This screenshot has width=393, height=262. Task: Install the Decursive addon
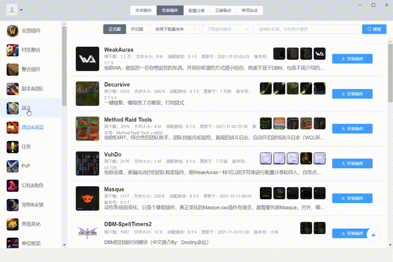click(x=352, y=94)
